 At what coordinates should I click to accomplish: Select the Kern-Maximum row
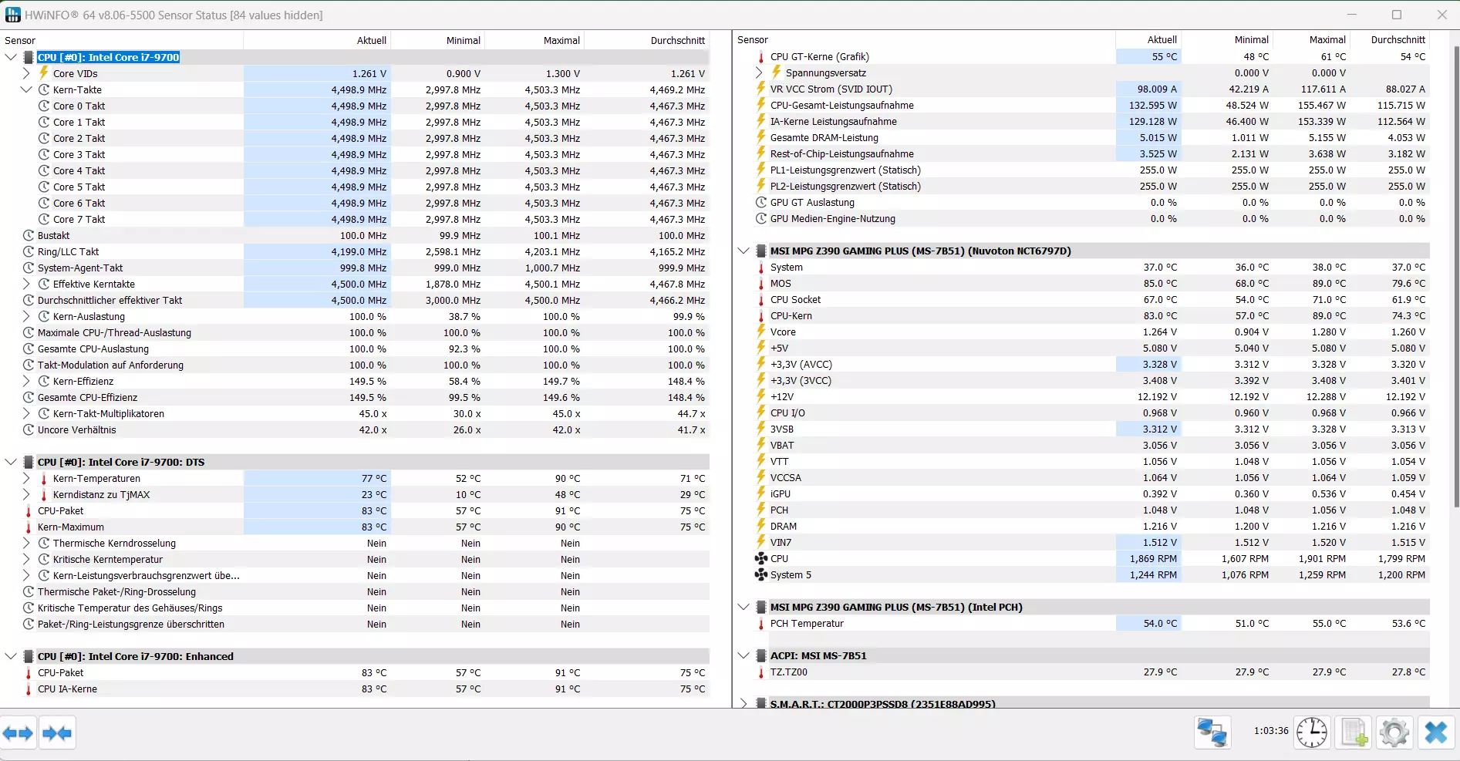click(365, 527)
